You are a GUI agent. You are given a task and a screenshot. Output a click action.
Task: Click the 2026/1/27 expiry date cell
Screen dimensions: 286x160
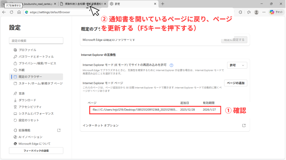point(209,110)
